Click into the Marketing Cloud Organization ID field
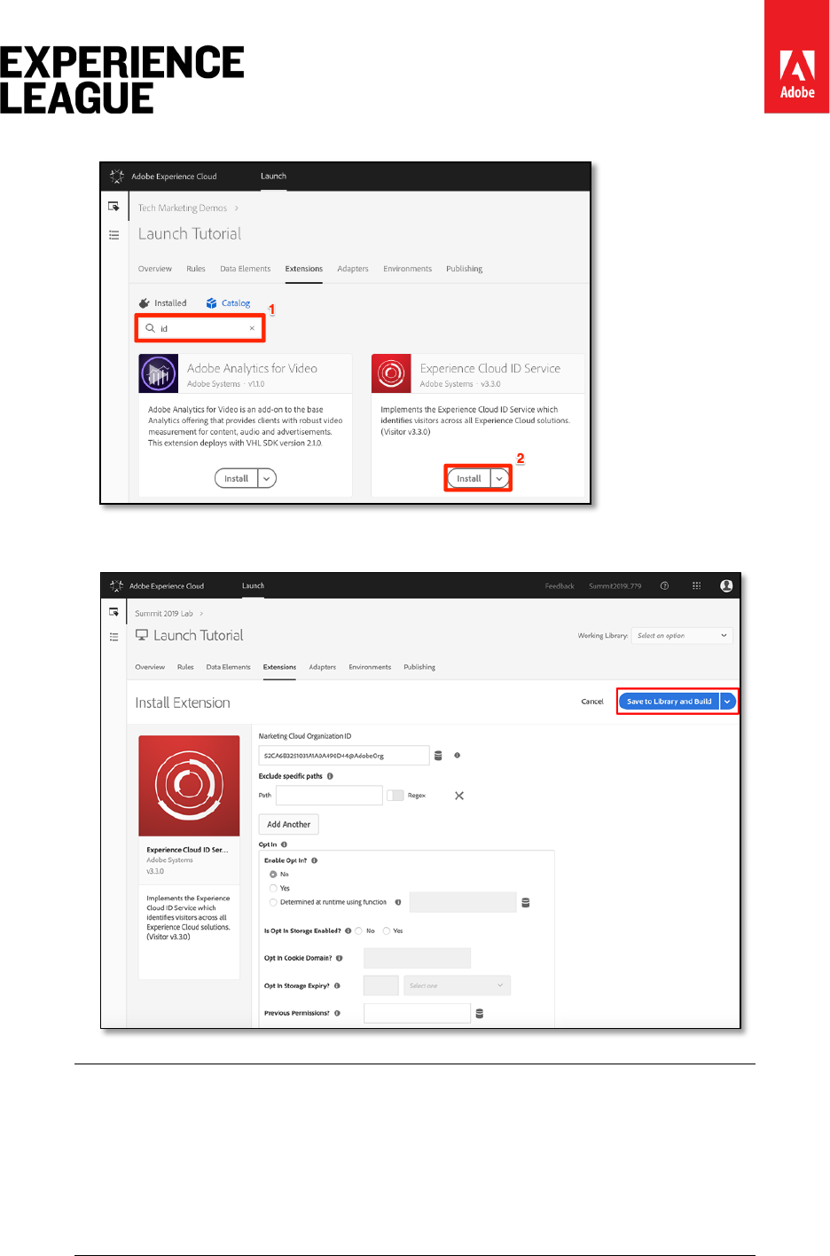Image resolution: width=830 pixels, height=1256 pixels. coord(344,756)
